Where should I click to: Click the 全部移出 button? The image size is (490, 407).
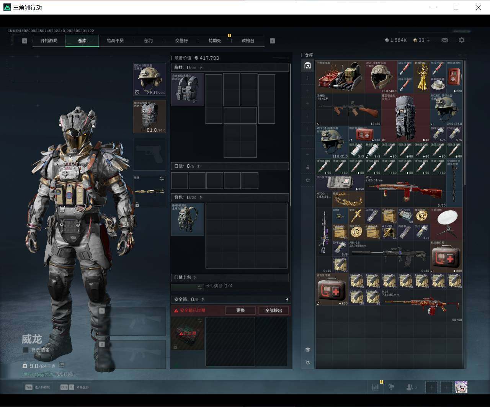[x=274, y=311]
